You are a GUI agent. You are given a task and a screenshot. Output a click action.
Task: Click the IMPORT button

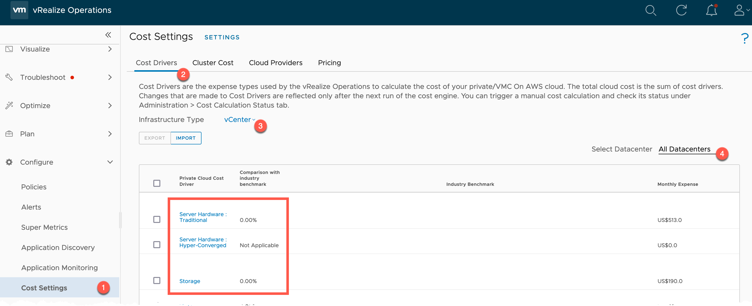pos(186,138)
